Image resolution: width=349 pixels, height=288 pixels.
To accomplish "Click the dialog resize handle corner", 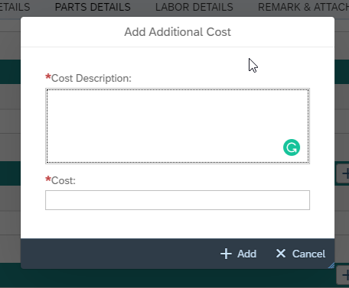I will 331,266.
